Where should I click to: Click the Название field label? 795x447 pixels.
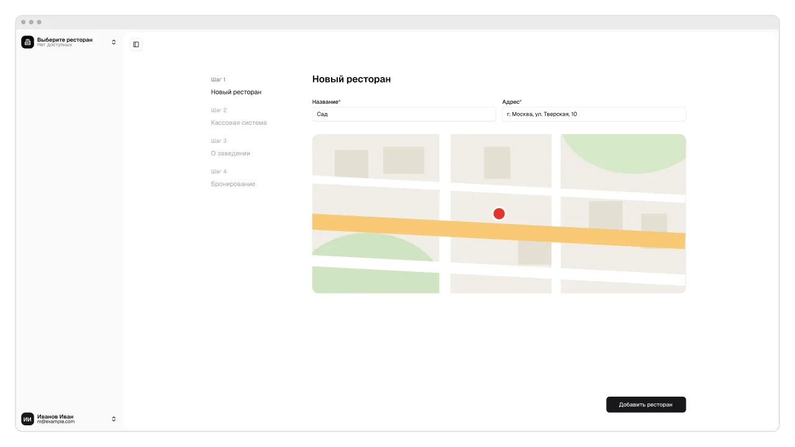(x=326, y=101)
